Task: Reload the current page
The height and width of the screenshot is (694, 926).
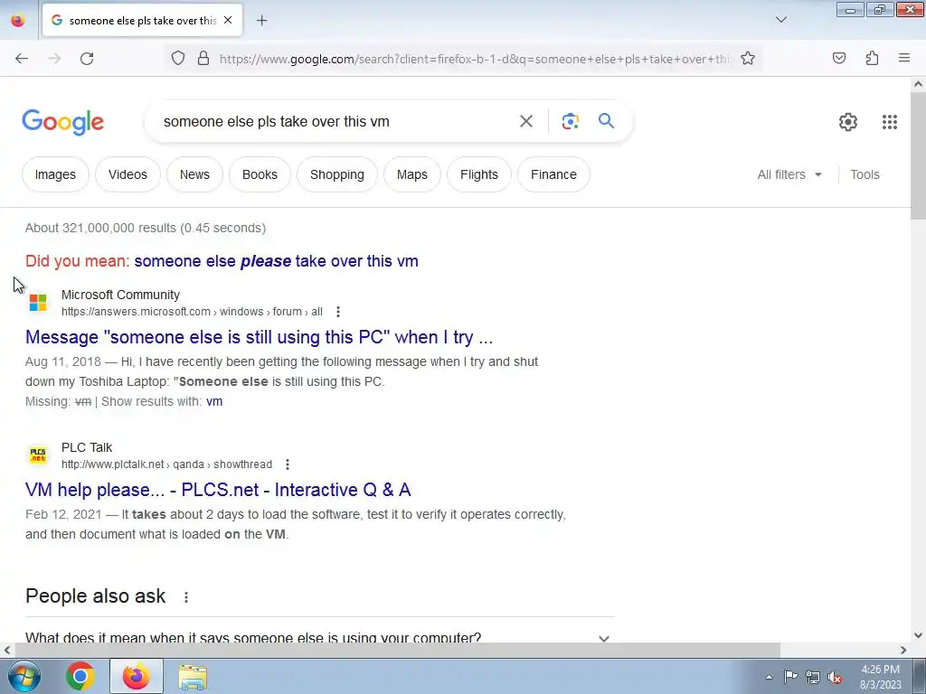Action: tap(87, 58)
